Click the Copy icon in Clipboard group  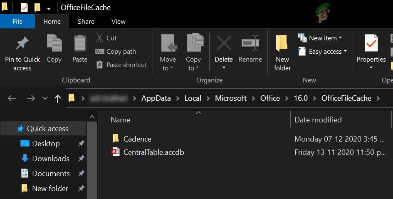coord(54,43)
